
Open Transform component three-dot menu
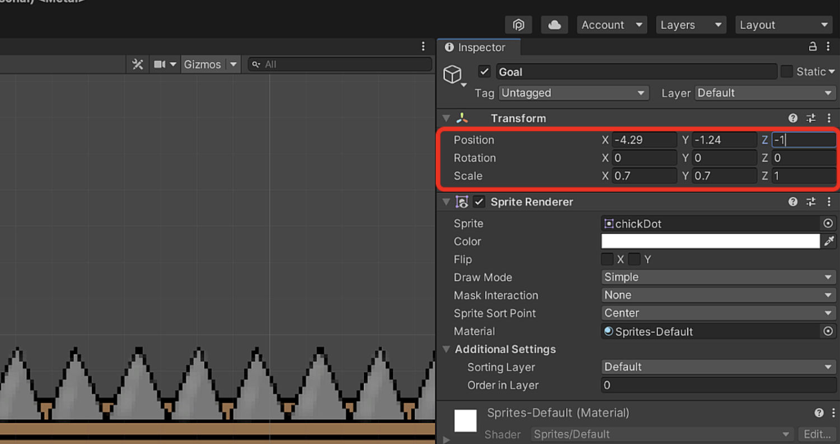[x=829, y=118]
